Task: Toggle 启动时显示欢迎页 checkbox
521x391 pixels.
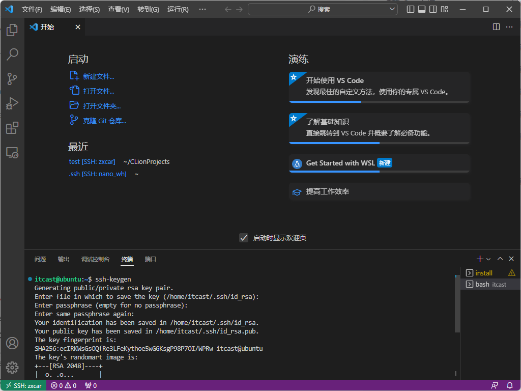Action: click(x=244, y=238)
